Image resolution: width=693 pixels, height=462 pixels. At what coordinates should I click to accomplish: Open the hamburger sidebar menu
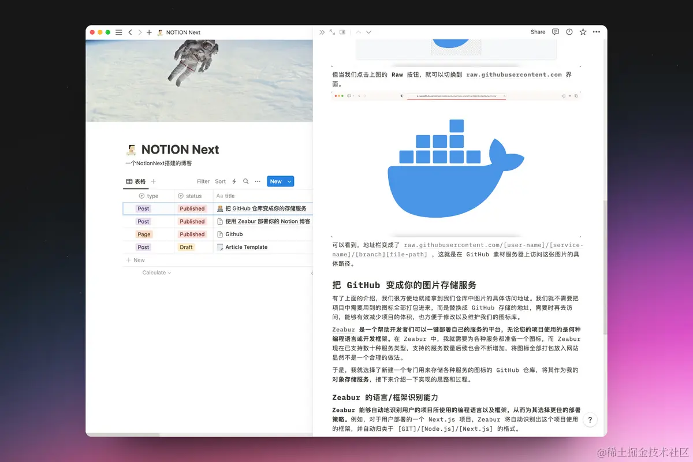point(119,32)
